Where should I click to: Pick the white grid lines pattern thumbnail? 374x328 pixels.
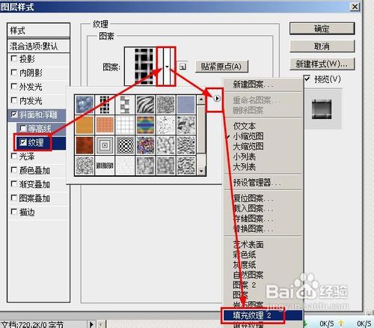(125, 124)
